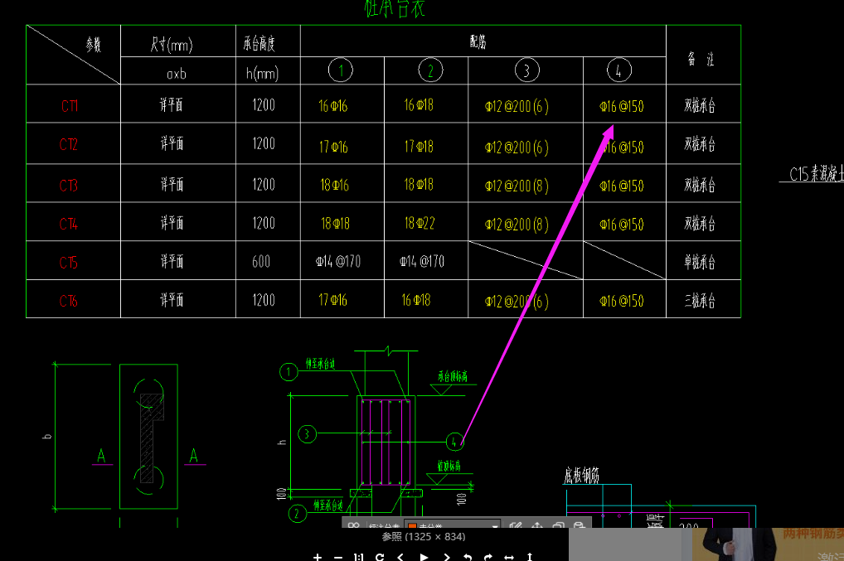This screenshot has height=561, width=844.
Task: Select the red CT2 row label
Action: (68, 144)
